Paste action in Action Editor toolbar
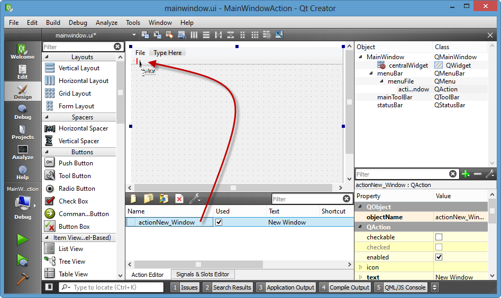 tap(164, 199)
